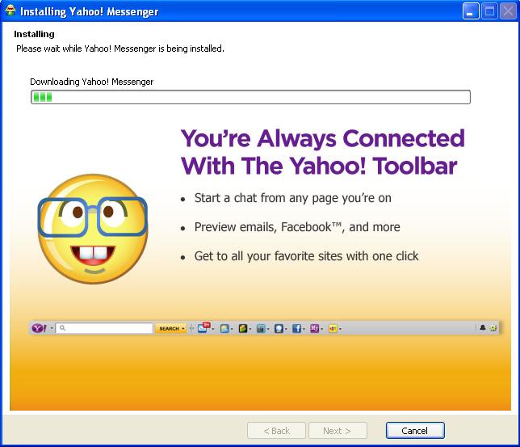
Task: Open the dropdown arrow beside the Mail icon
Action: [x=212, y=329]
